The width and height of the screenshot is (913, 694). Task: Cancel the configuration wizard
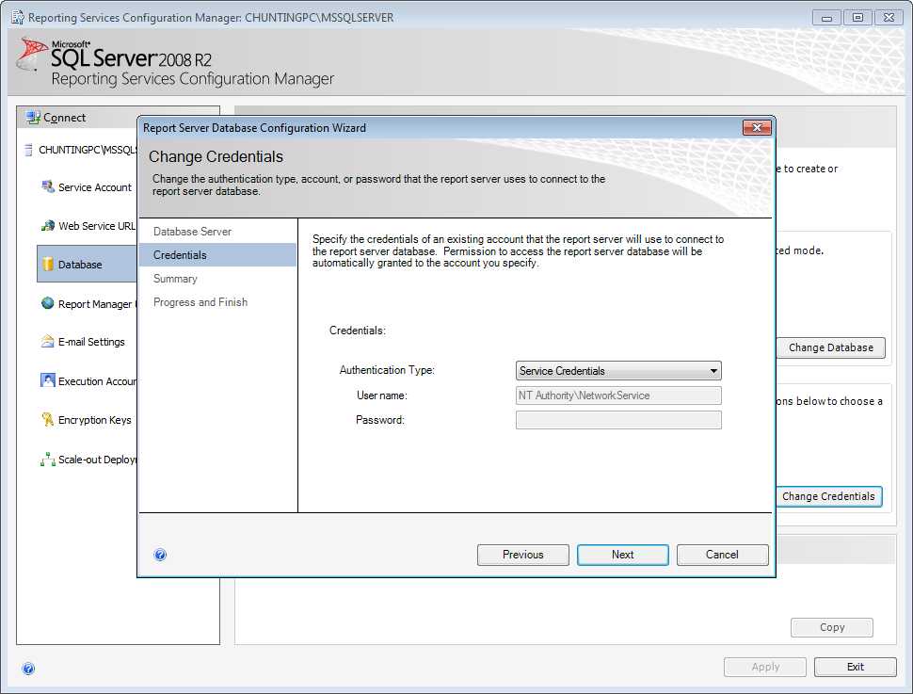pyautogui.click(x=722, y=555)
